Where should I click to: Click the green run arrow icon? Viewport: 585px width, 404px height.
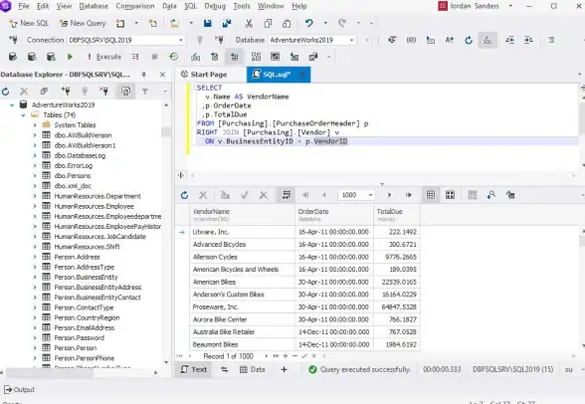point(70,57)
